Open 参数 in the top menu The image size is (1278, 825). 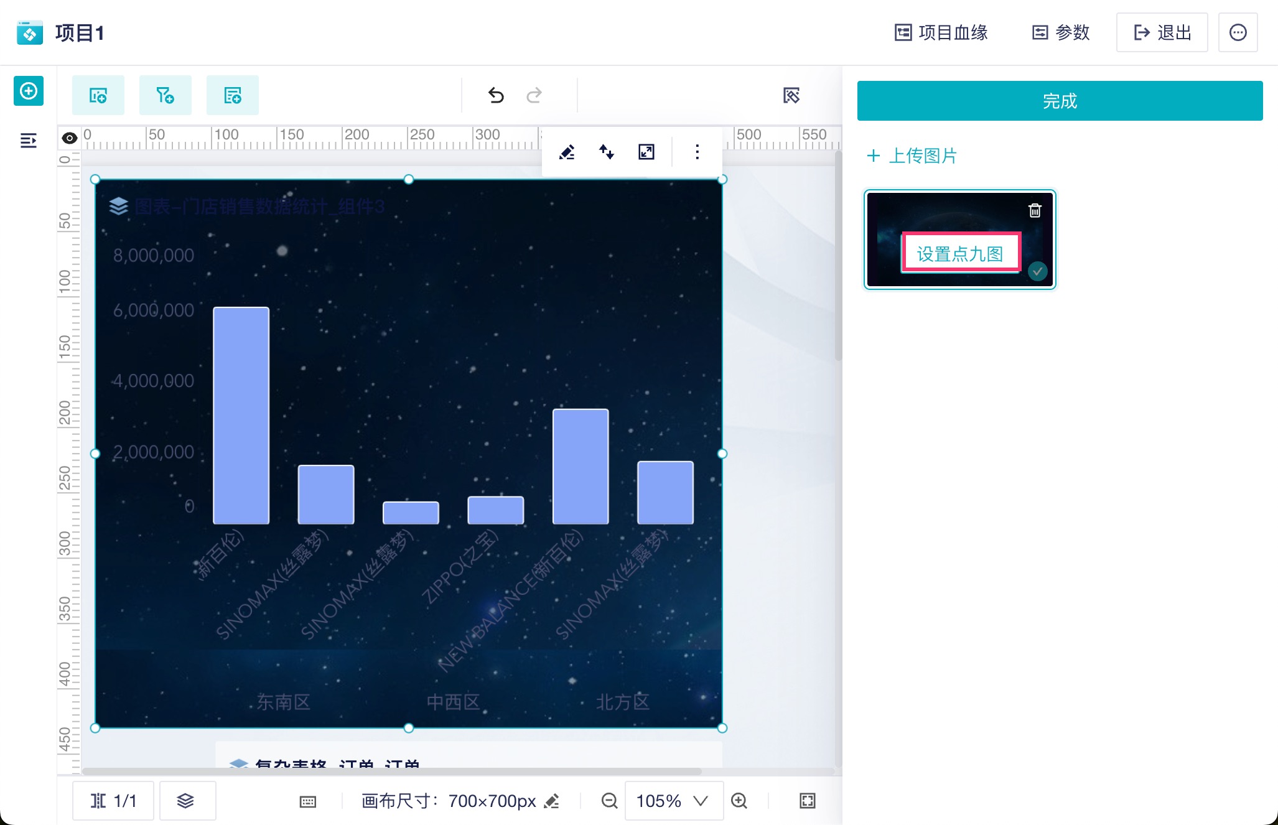[x=1061, y=32]
